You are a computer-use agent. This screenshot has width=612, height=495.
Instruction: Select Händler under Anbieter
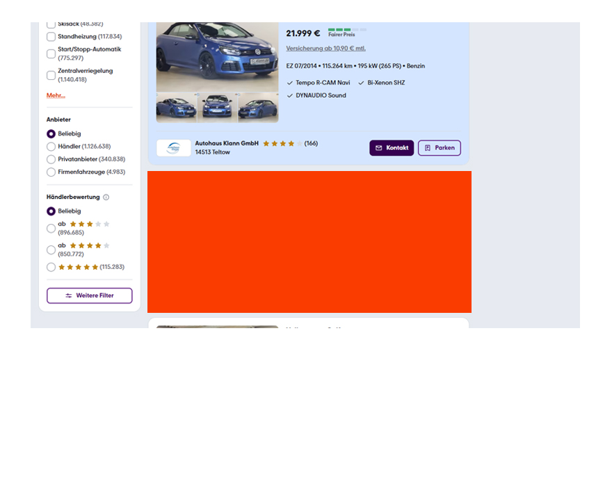point(51,147)
